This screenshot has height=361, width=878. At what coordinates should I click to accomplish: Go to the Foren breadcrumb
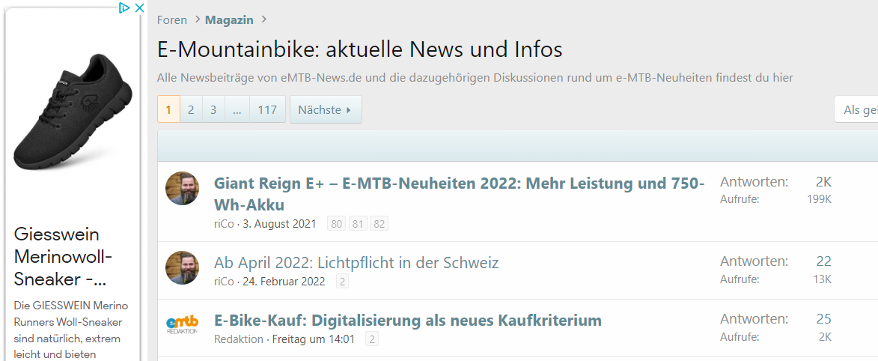click(x=172, y=20)
